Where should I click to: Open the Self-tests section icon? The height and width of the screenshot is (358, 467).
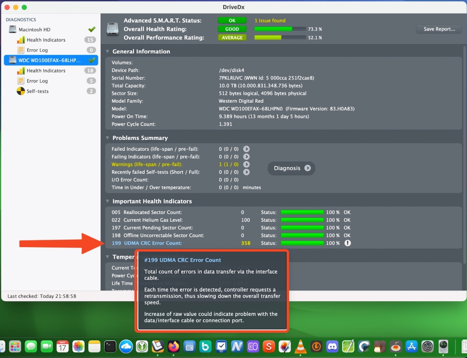pyautogui.click(x=21, y=91)
